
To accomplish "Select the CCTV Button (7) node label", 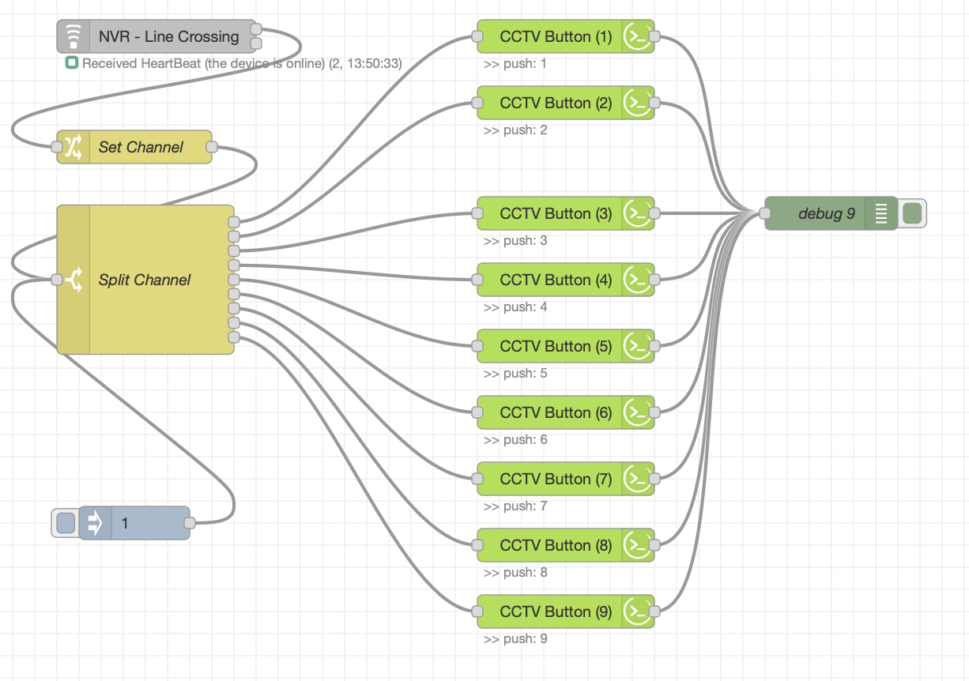I will click(556, 479).
